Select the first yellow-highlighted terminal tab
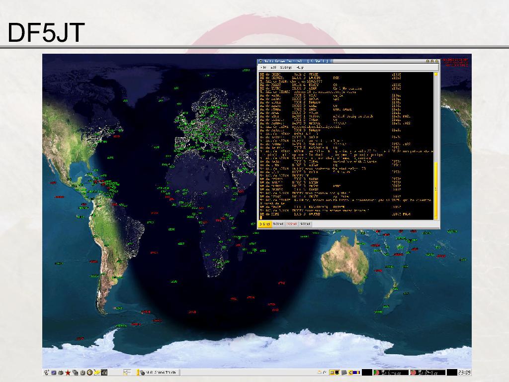Screen dimensions: 509x382 [x=264, y=224]
